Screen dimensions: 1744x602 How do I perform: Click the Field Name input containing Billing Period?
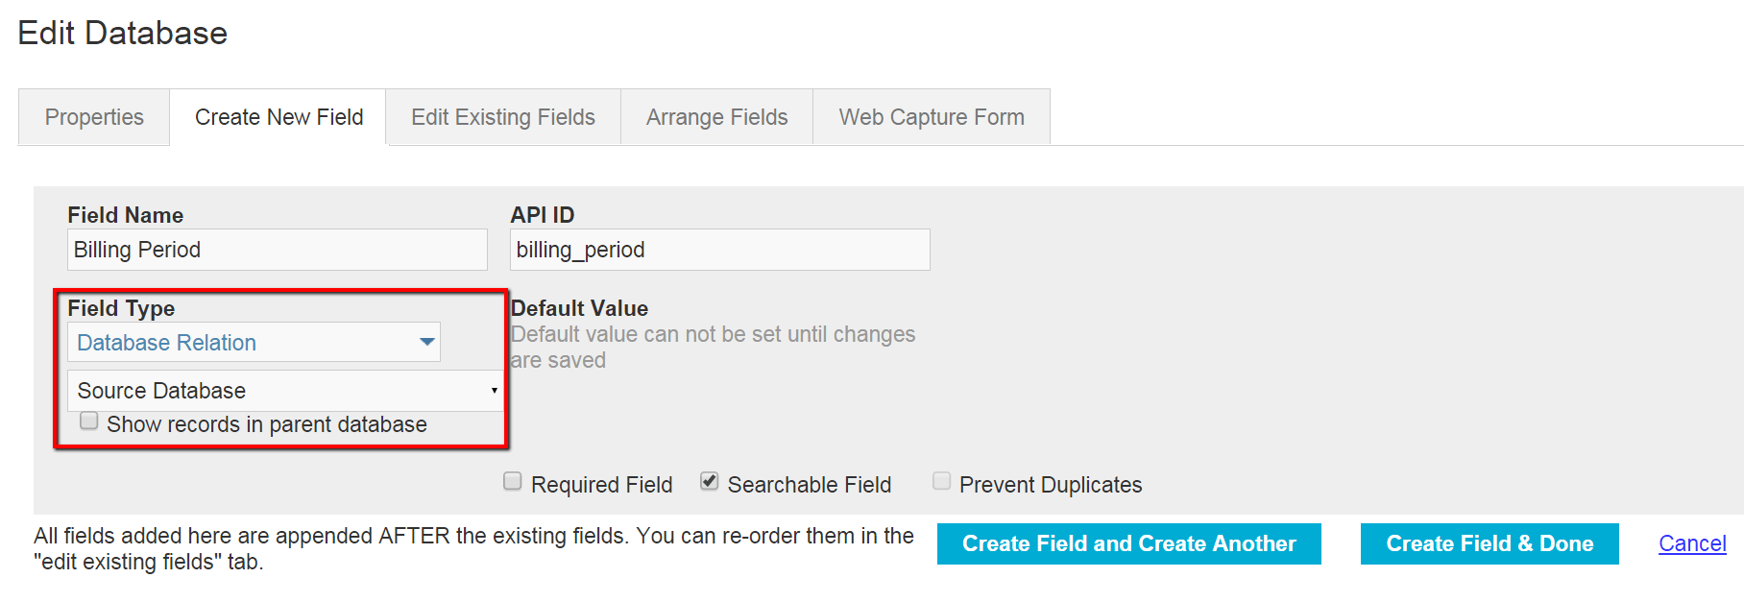[277, 250]
